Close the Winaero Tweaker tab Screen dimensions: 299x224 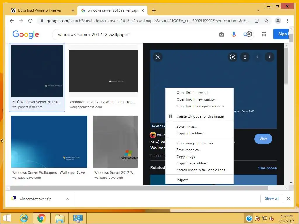point(73,10)
